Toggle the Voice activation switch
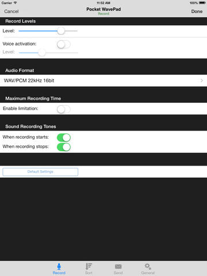Image resolution: width=207 pixels, height=276 pixels. coord(64,45)
